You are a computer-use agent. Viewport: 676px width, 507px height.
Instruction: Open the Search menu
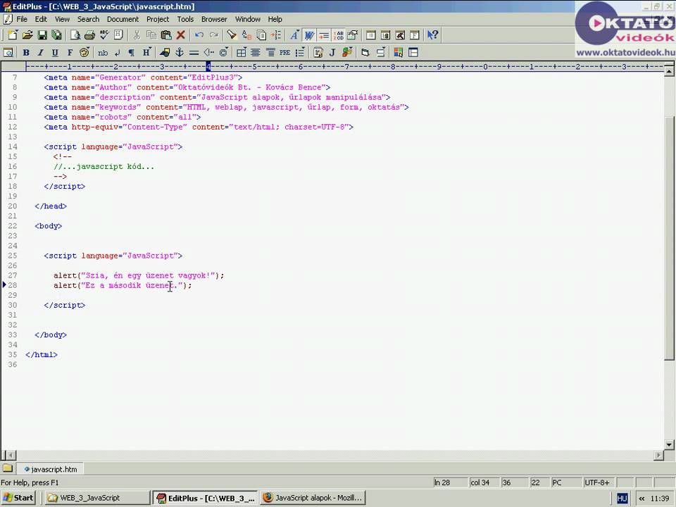click(88, 19)
